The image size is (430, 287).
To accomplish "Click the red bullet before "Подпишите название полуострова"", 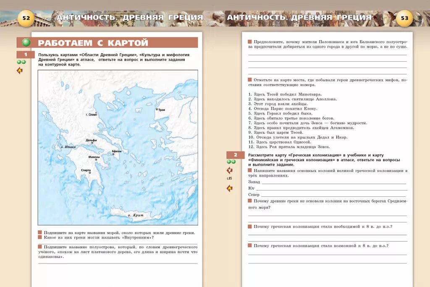I will pos(40,247).
